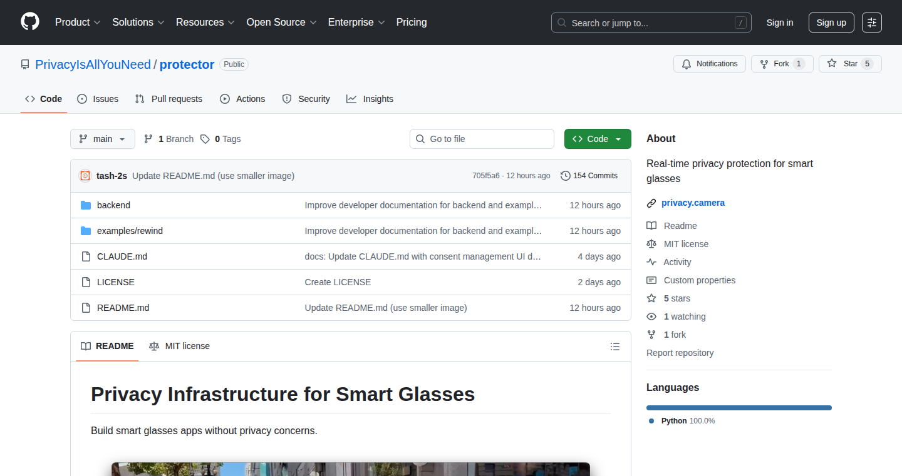This screenshot has height=476, width=902.
Task: Open the main branch selector dropdown
Action: (103, 139)
